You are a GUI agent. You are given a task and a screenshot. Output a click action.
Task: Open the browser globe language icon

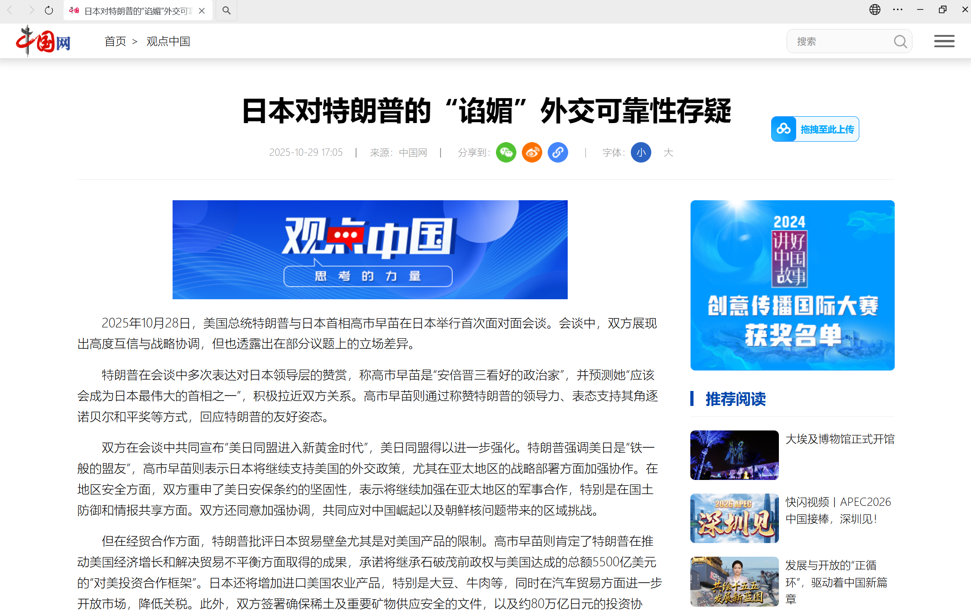[x=875, y=10]
